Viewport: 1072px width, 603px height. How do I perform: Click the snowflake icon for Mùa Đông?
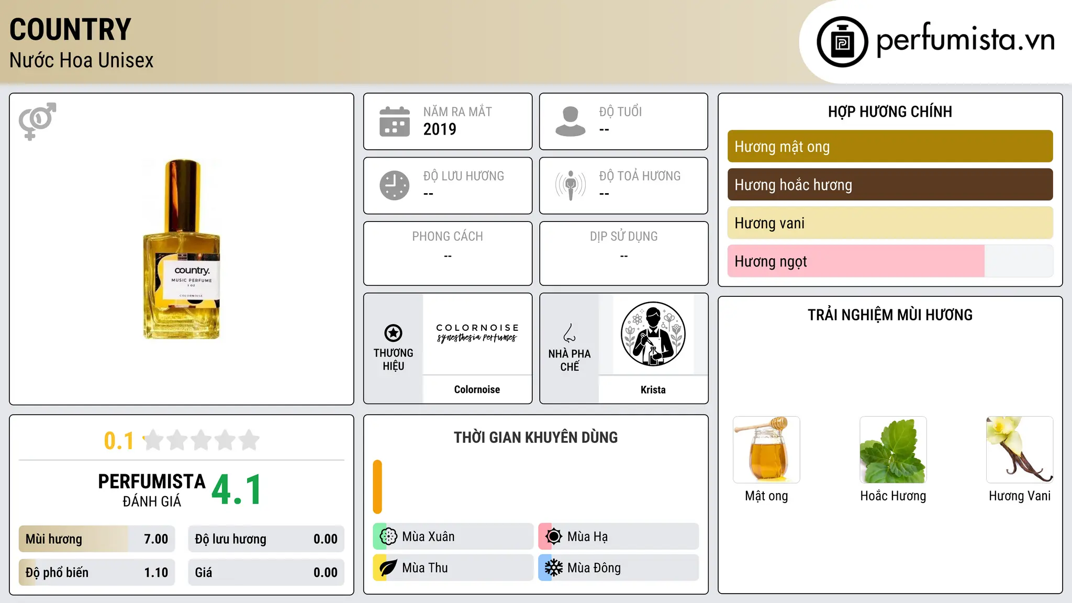coord(554,567)
